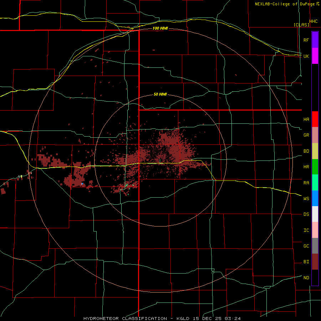Click the GC legend label

pyautogui.click(x=306, y=246)
